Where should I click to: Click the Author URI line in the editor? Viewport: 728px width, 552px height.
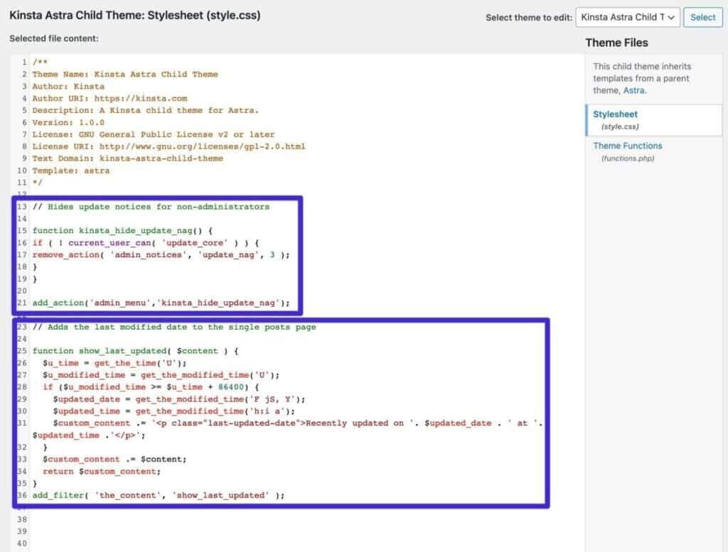point(109,98)
